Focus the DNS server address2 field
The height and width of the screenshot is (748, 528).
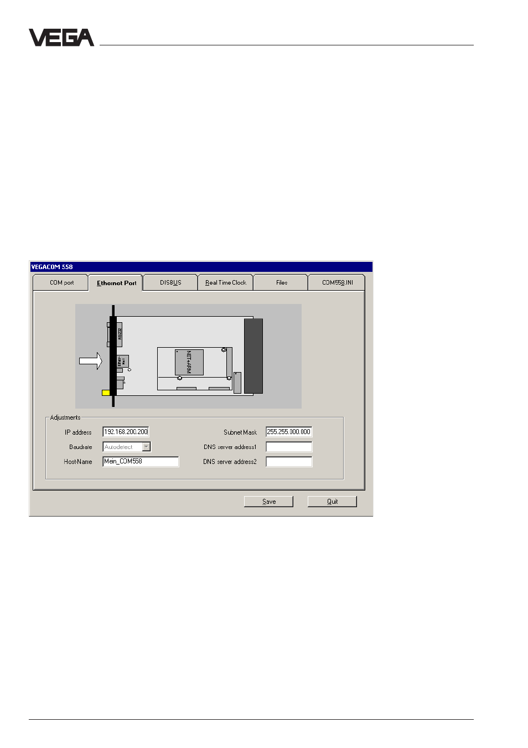(289, 461)
